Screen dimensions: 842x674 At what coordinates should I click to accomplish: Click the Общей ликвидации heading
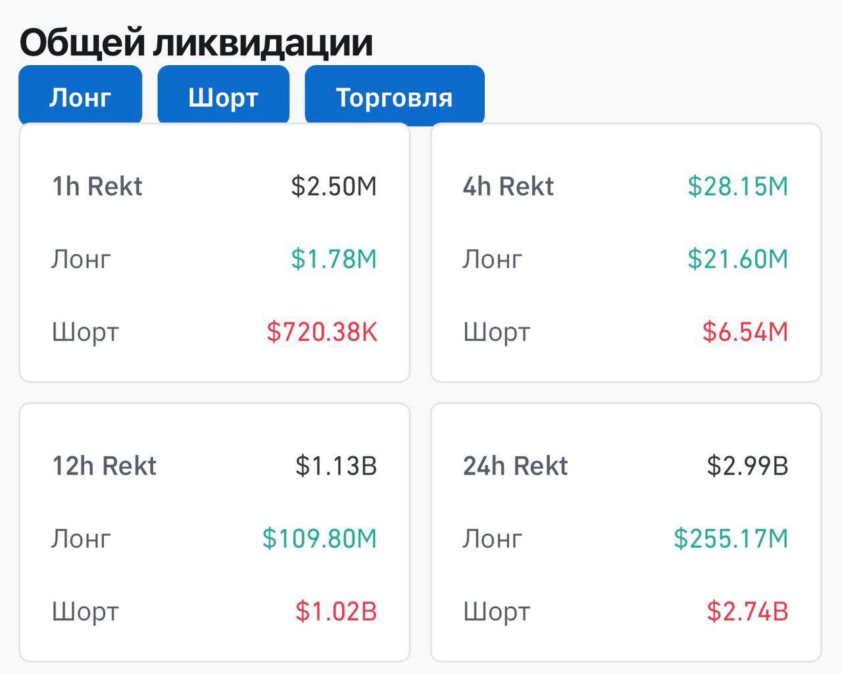click(196, 42)
